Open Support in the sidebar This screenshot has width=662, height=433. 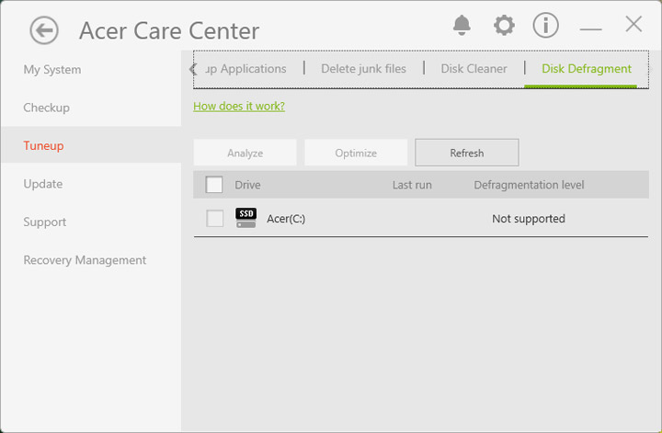pos(45,222)
